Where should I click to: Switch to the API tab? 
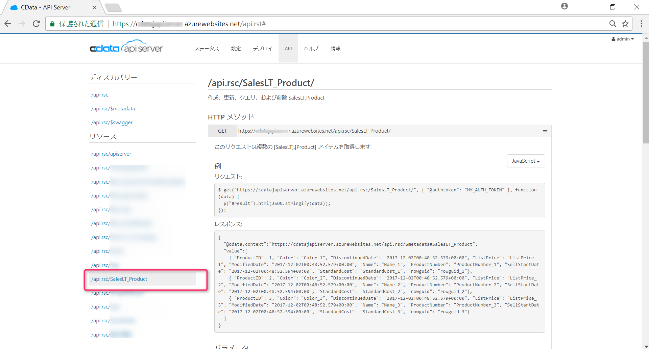pos(288,48)
